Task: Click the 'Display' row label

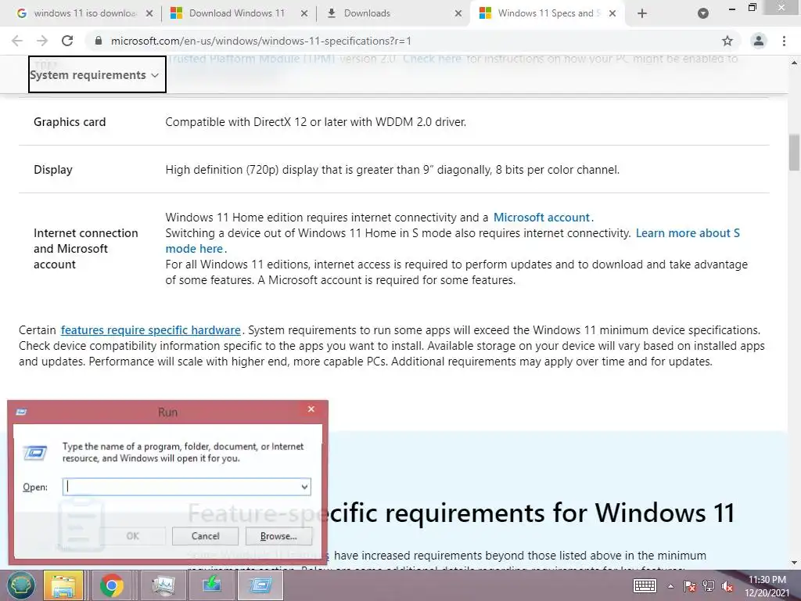Action: point(53,170)
